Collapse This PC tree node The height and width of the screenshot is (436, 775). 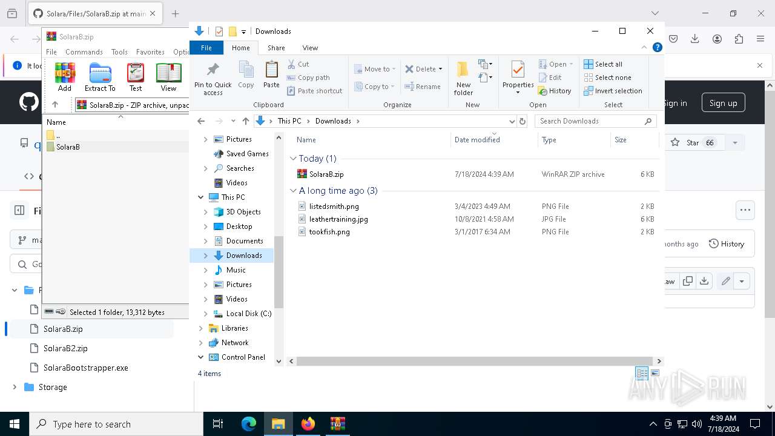(x=201, y=197)
